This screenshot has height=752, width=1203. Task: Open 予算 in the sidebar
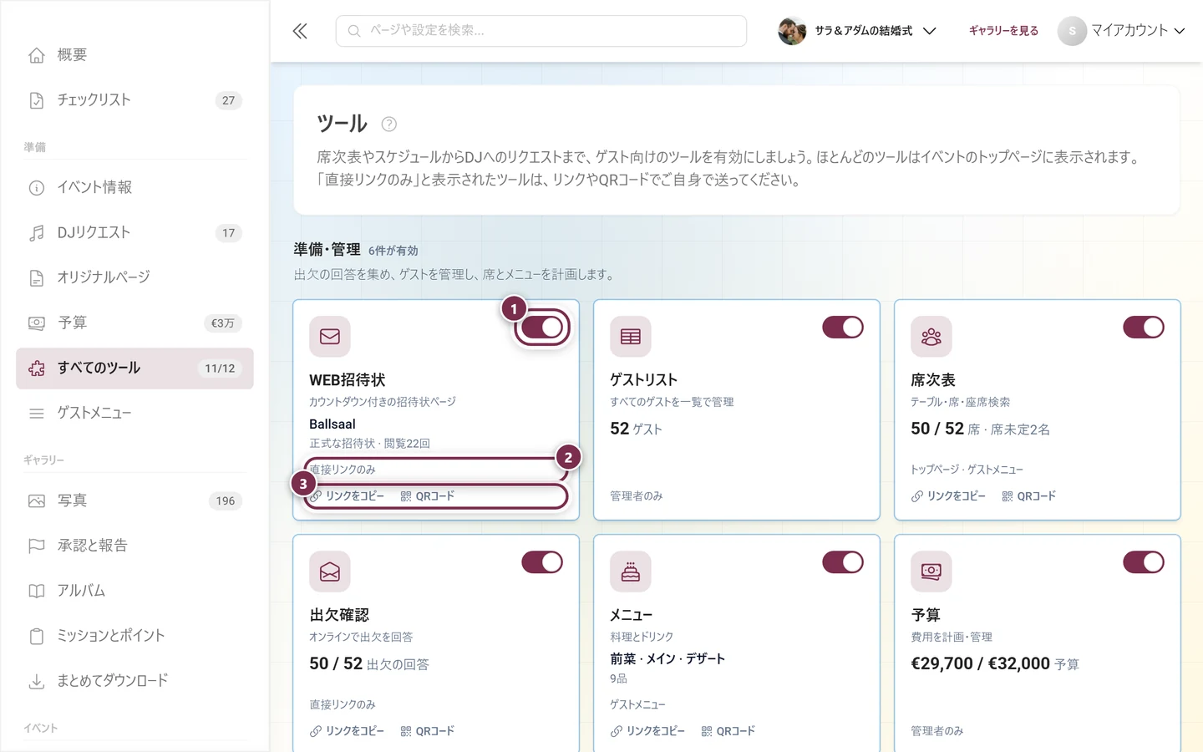(135, 323)
